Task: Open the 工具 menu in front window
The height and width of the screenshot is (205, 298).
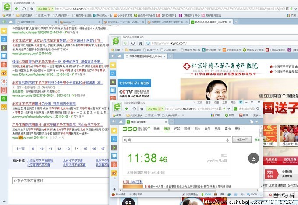Action: click(225, 102)
